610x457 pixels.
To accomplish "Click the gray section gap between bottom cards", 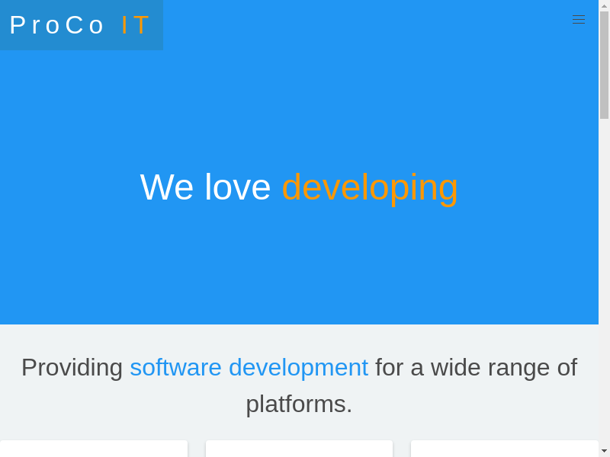I will (x=197, y=449).
